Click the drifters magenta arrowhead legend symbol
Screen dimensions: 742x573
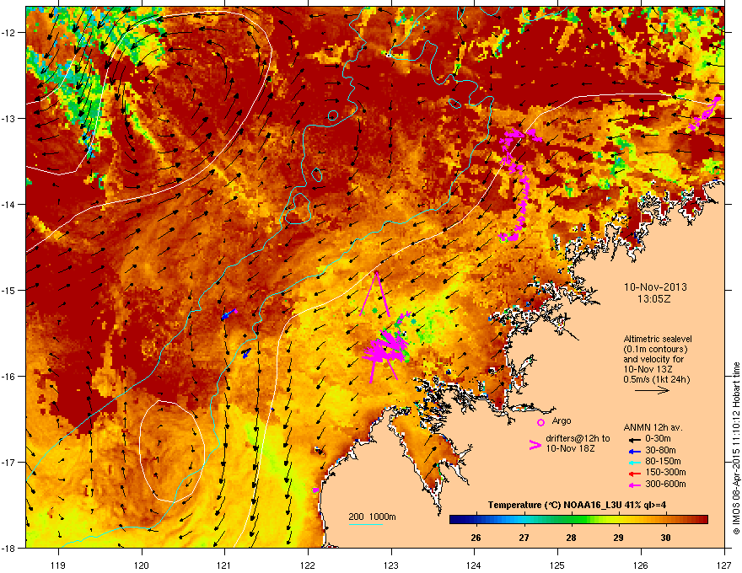click(535, 445)
